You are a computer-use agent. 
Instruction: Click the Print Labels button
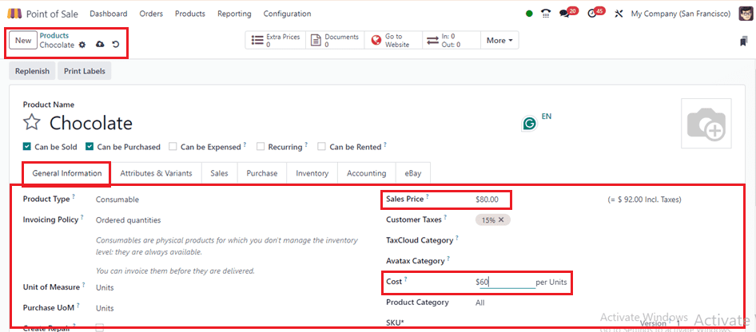click(86, 71)
